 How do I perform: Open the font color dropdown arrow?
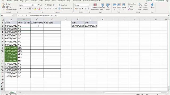(x=41, y=9)
